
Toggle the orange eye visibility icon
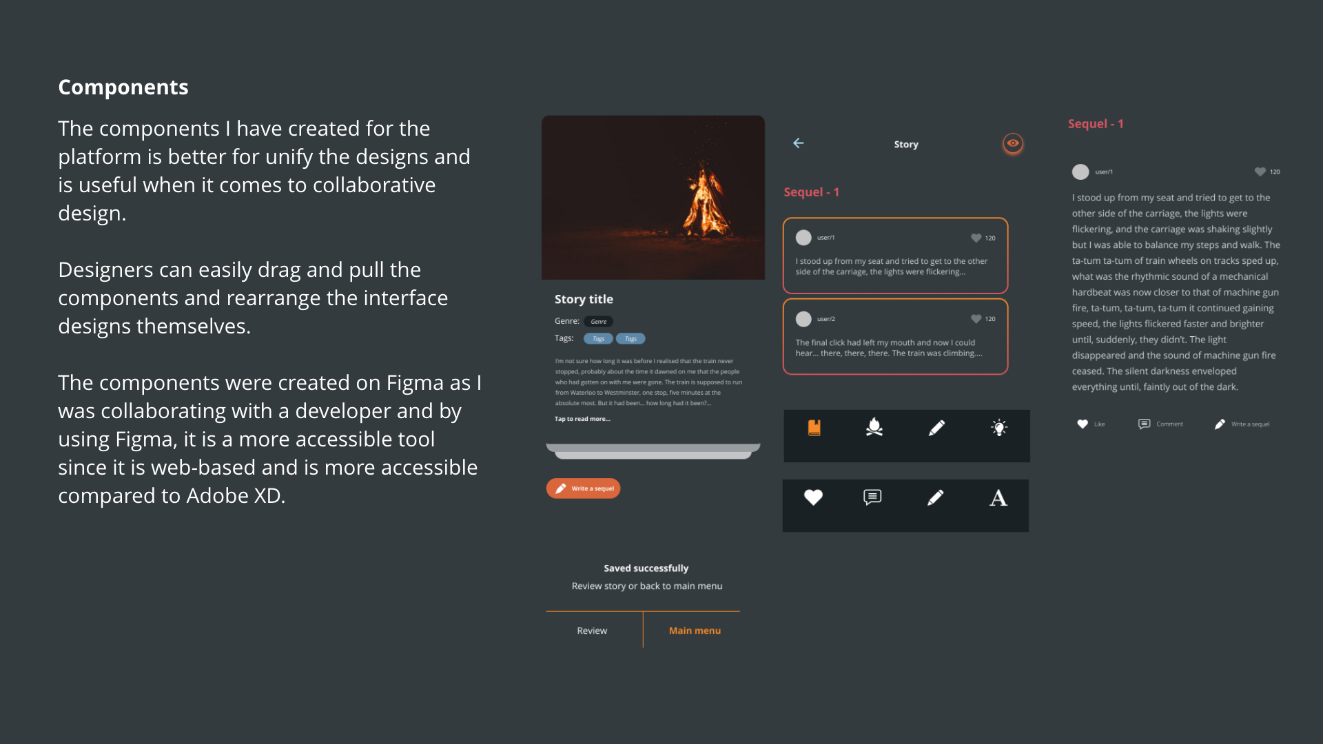point(1012,143)
